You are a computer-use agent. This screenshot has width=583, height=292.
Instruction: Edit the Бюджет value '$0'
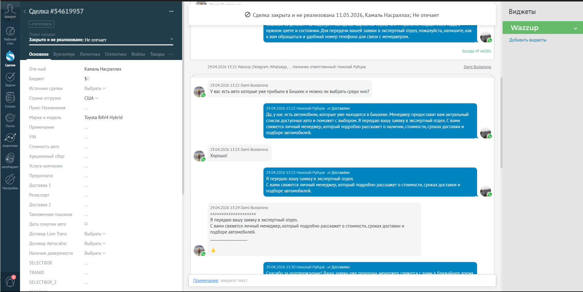pos(87,79)
